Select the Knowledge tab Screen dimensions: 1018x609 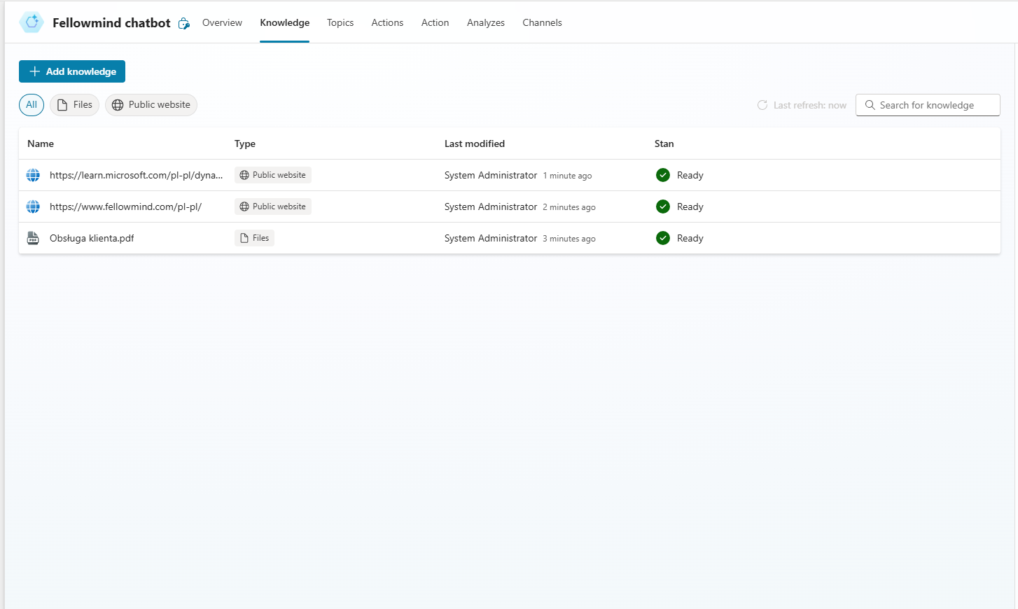(x=284, y=22)
